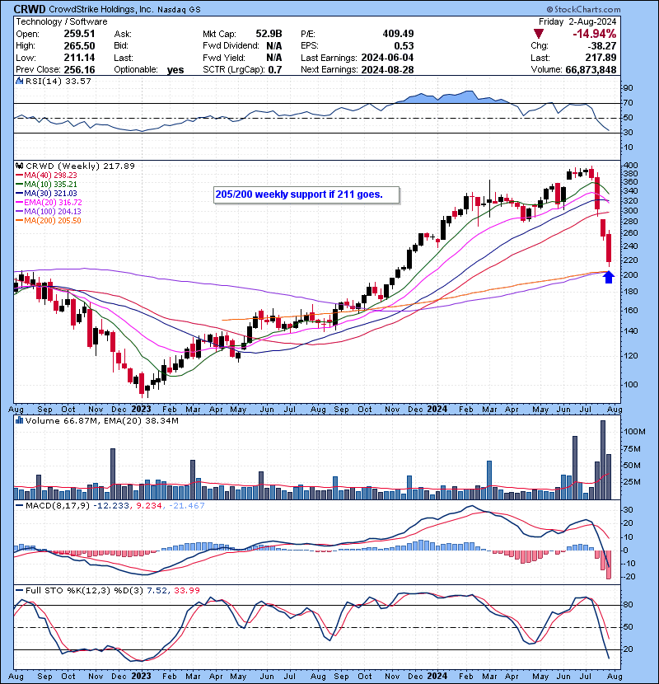
Task: Click the Fwd Dividend label
Action: pyautogui.click(x=231, y=45)
